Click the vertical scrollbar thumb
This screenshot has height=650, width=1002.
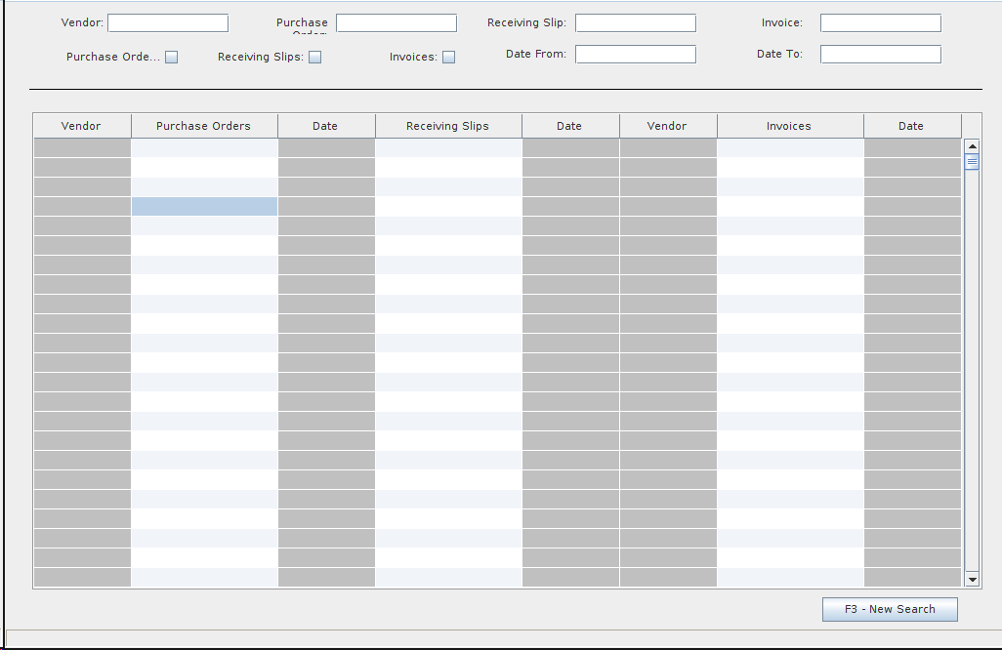(x=972, y=162)
